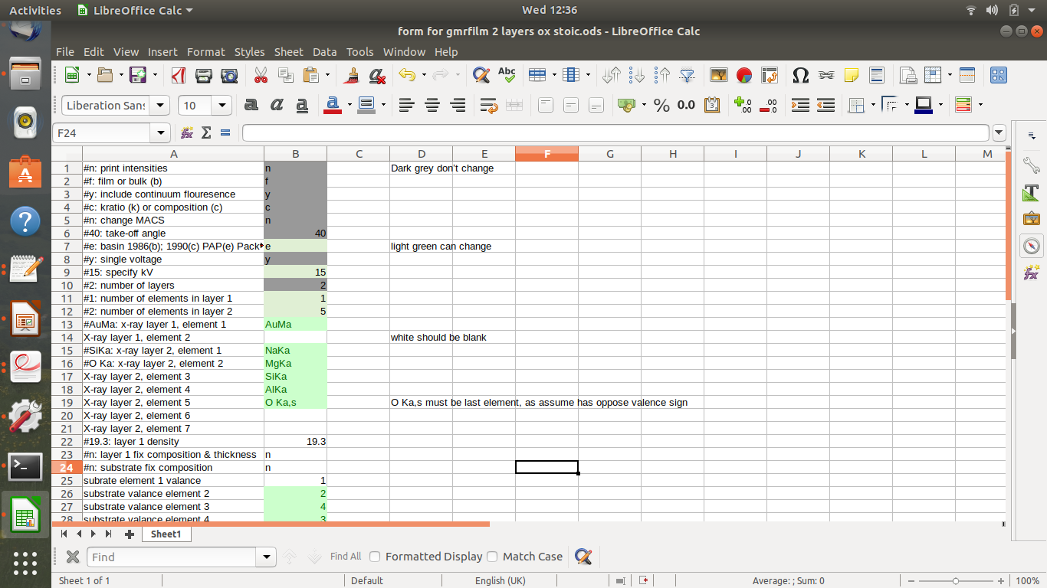Toggle Wrap Text formatting
Viewport: 1047px width, 588px height.
pyautogui.click(x=488, y=106)
